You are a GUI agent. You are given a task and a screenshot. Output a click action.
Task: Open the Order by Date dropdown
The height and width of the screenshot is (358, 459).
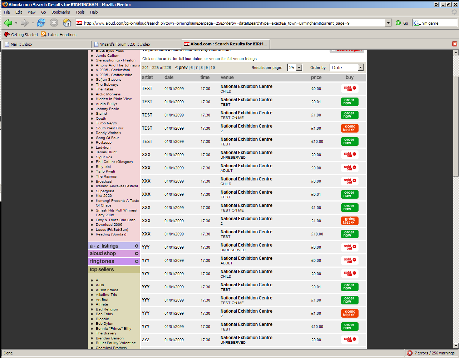[x=347, y=68]
